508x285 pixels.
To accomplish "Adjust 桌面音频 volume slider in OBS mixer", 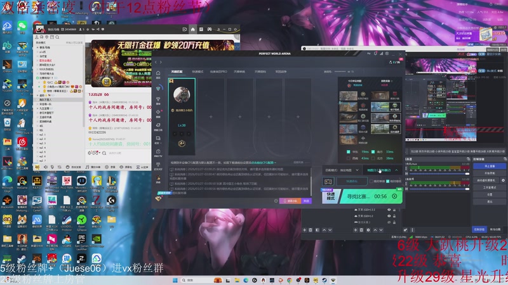I will point(439,189).
